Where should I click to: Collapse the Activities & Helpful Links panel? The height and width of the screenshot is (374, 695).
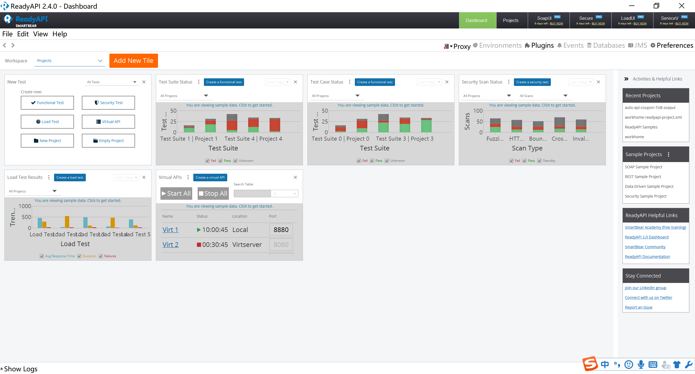click(626, 79)
